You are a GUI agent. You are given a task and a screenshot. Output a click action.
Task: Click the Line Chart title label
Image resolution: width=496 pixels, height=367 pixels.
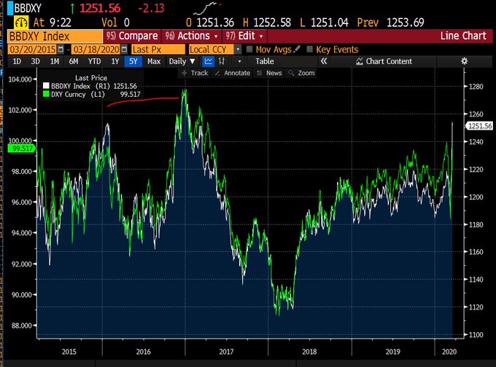(x=463, y=36)
